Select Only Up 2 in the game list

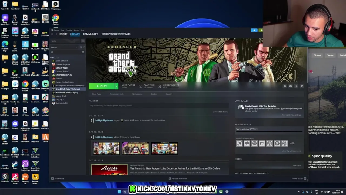point(59,100)
